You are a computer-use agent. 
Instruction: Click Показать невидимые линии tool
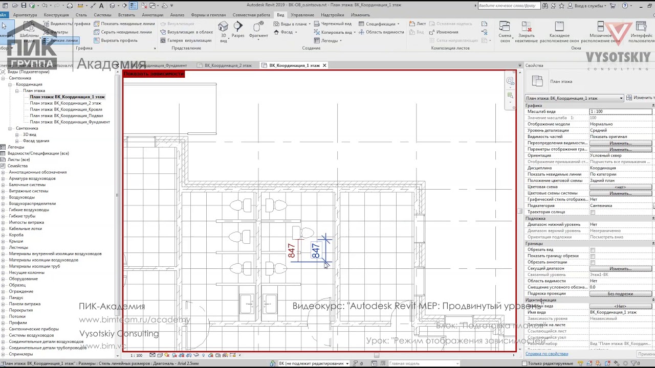(123, 24)
